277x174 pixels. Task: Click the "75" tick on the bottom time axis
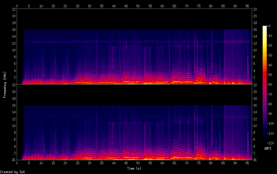[x=198, y=163]
